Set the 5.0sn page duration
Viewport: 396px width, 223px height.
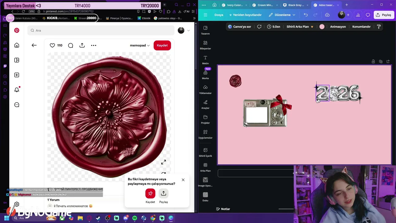(x=273, y=27)
